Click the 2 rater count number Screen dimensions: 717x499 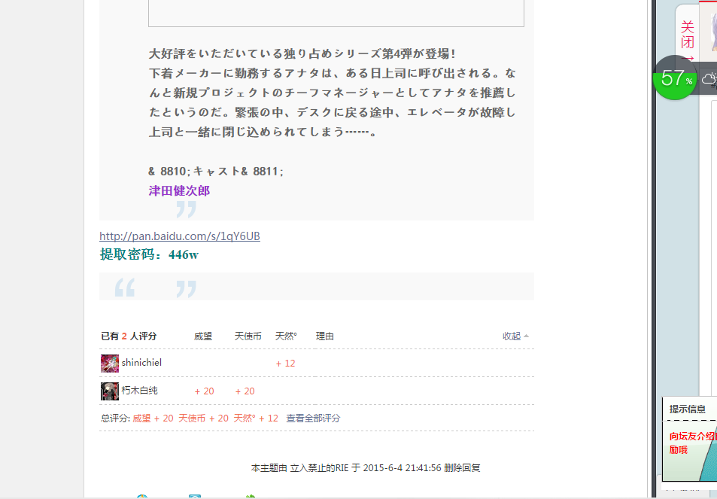124,336
